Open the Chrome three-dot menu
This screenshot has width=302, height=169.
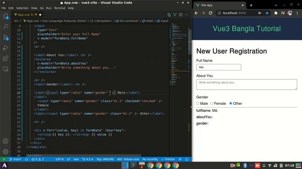[x=297, y=13]
